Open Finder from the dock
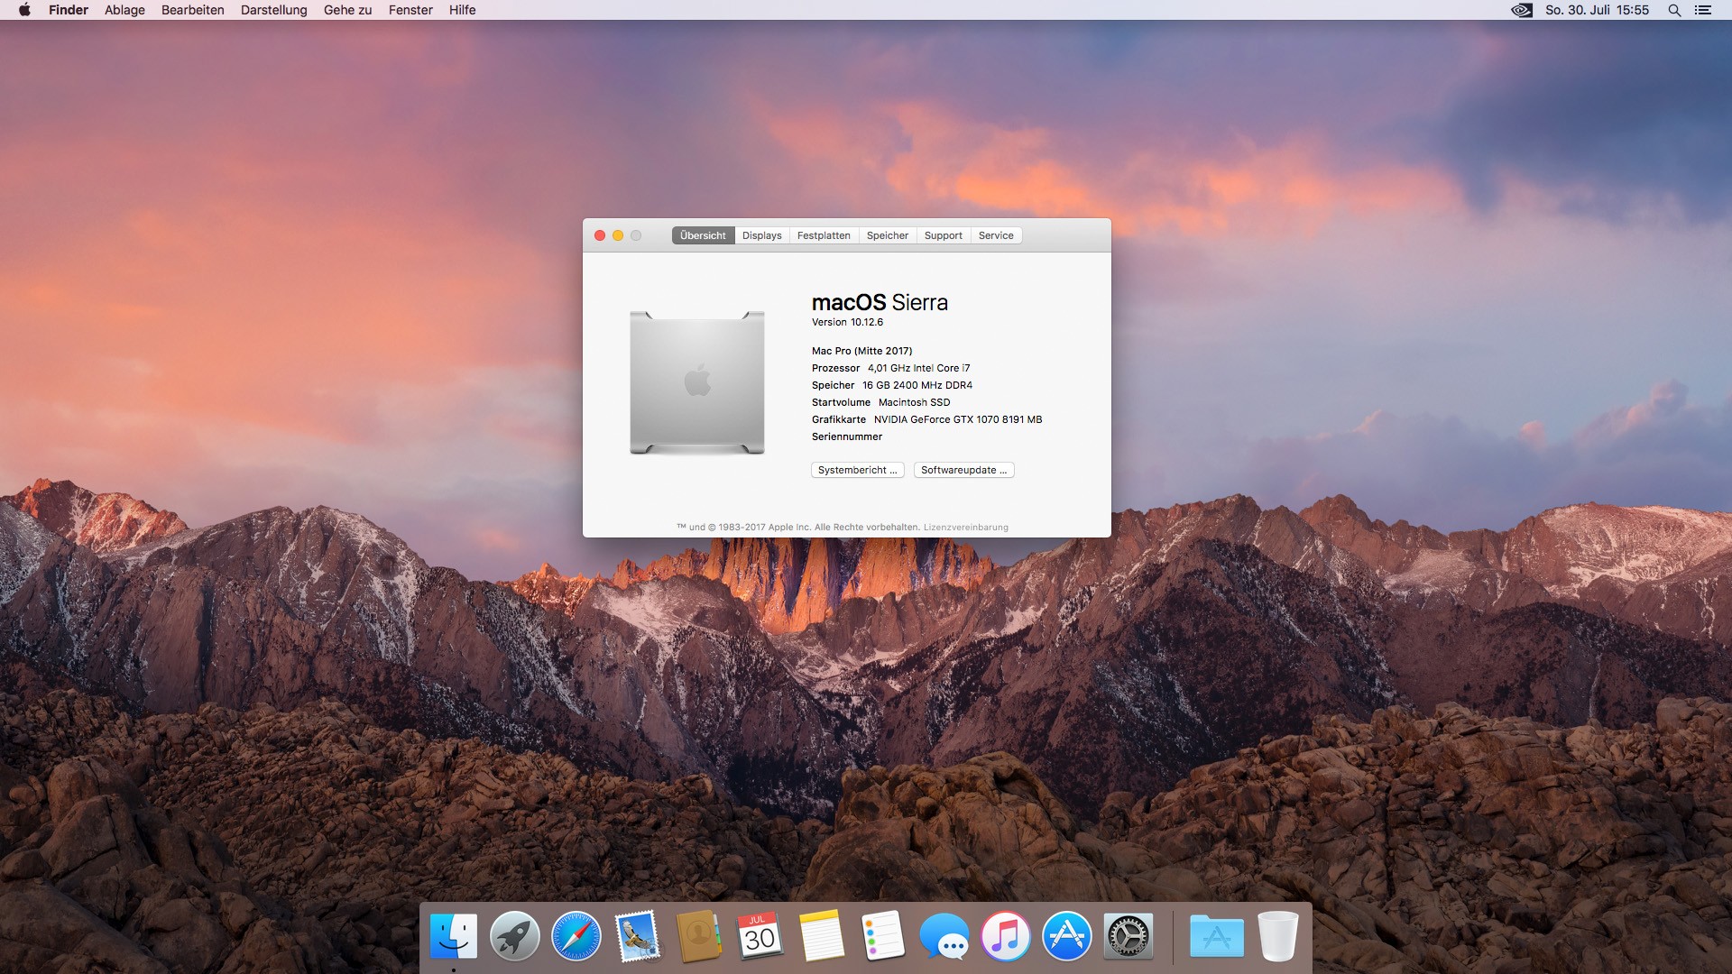 453,936
